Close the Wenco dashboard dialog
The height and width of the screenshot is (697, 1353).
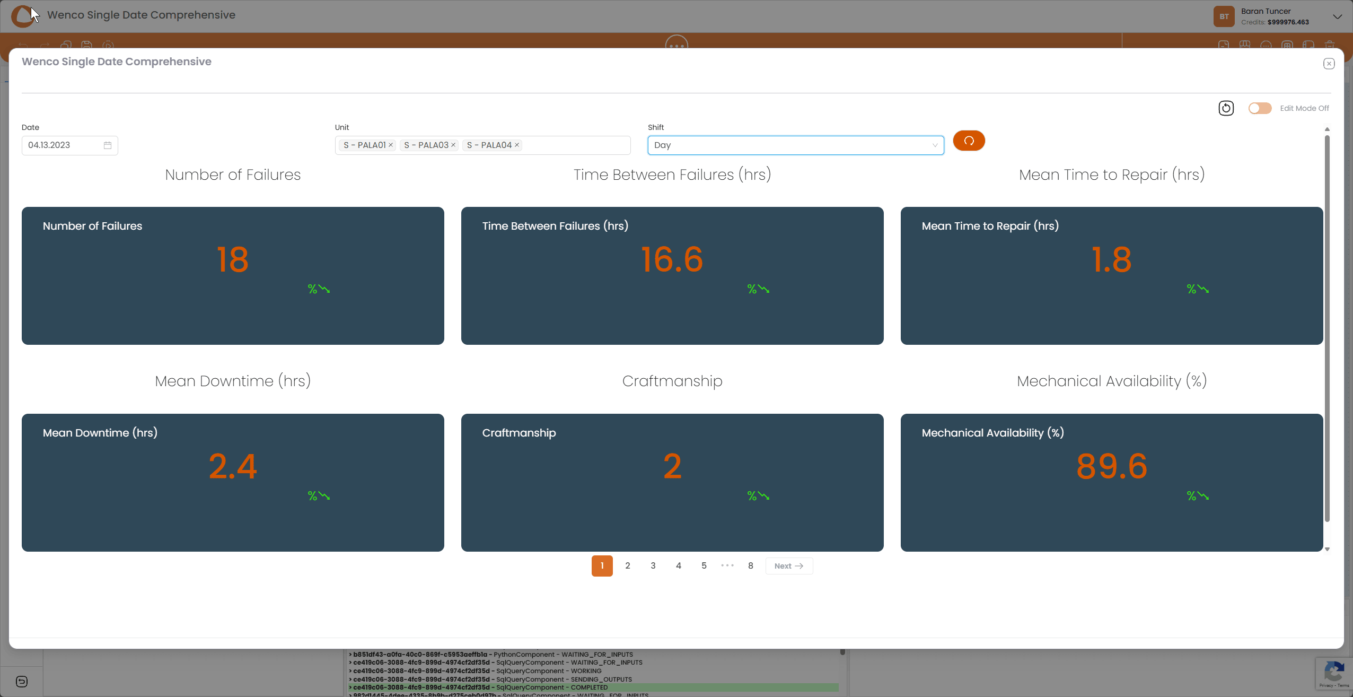click(1329, 64)
